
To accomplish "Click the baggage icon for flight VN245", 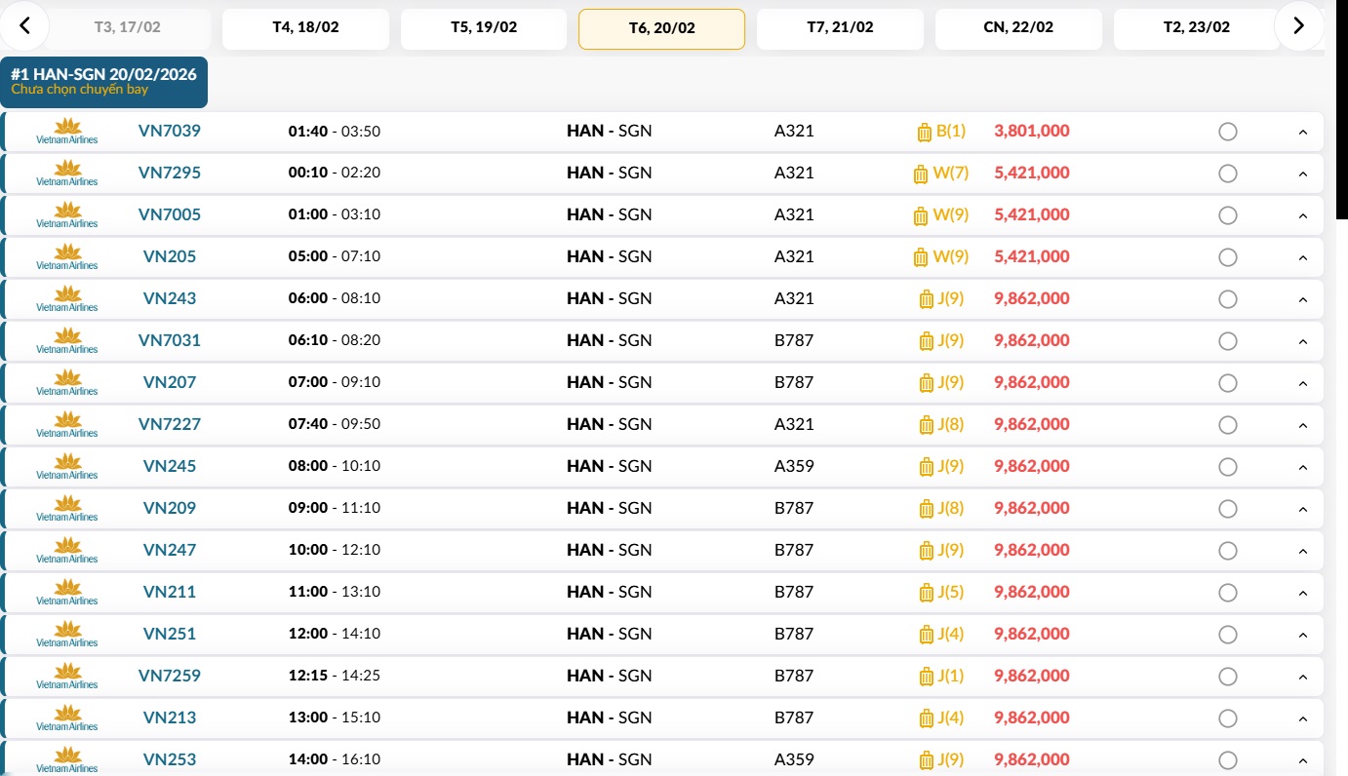I will click(x=926, y=467).
